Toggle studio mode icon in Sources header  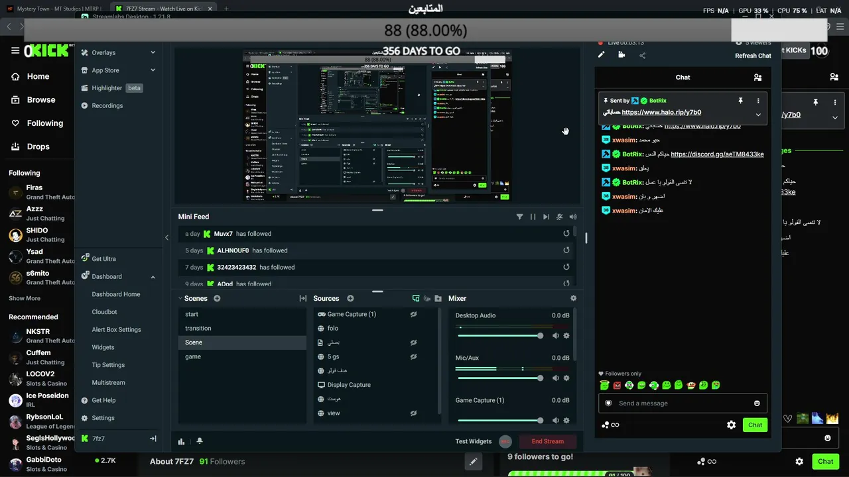[416, 299]
